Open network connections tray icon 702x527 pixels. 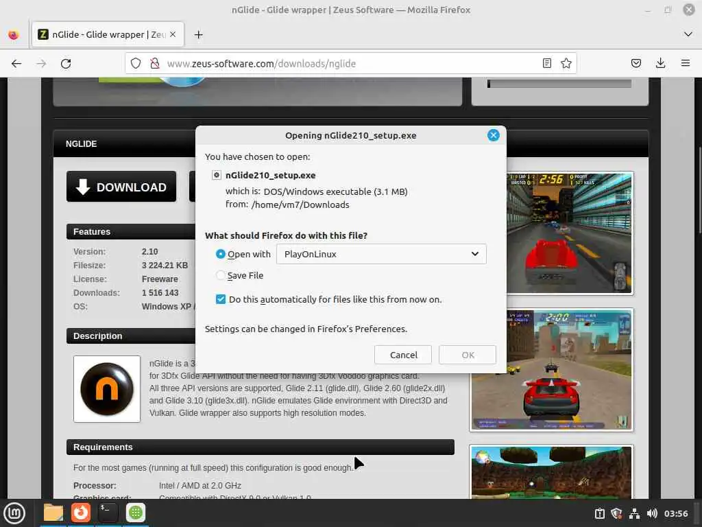tap(634, 513)
